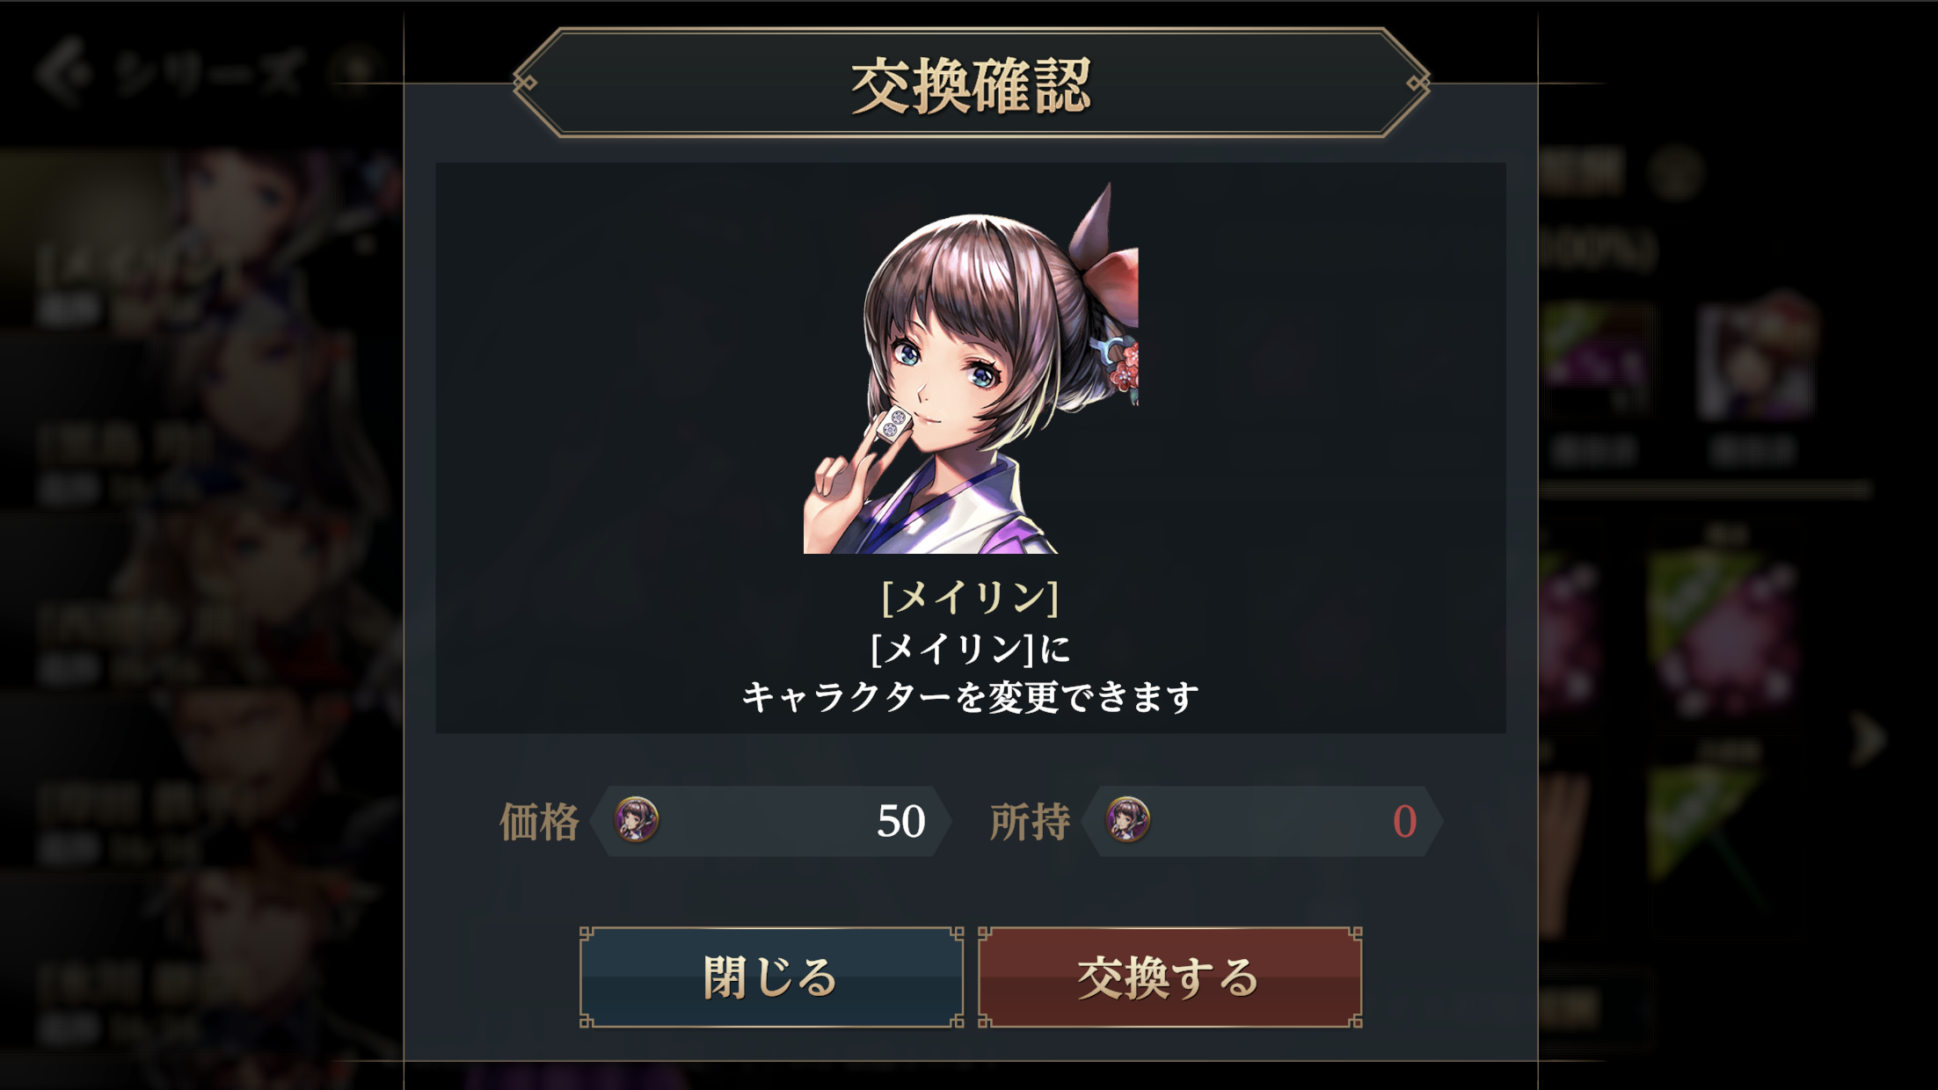This screenshot has width=1938, height=1090.
Task: Tap the blurred round icon above reward thumbnails
Action: point(1675,172)
